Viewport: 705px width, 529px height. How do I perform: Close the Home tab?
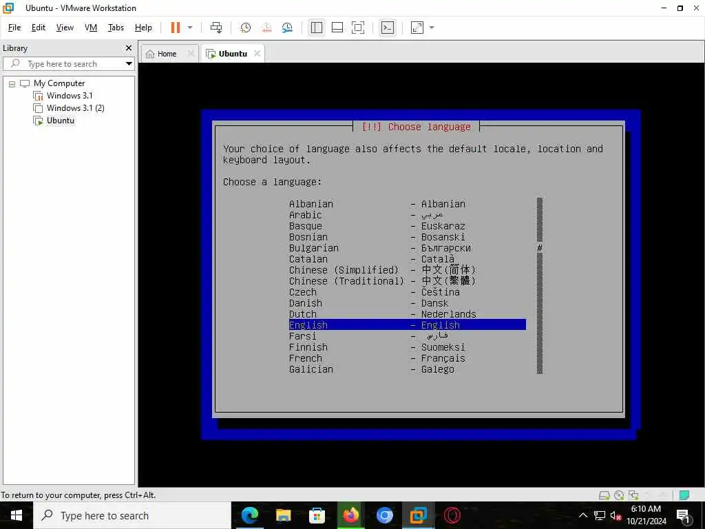pos(191,54)
